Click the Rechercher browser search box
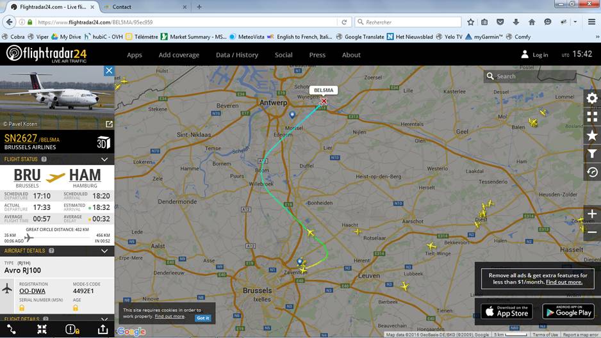601x338 pixels. click(408, 22)
